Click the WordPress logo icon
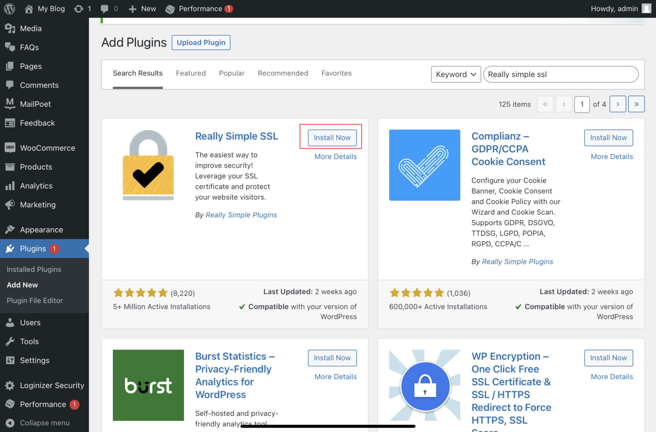This screenshot has height=432, width=656. coord(9,9)
